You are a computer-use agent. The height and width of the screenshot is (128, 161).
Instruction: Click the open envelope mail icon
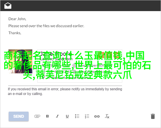click(x=8, y=6)
